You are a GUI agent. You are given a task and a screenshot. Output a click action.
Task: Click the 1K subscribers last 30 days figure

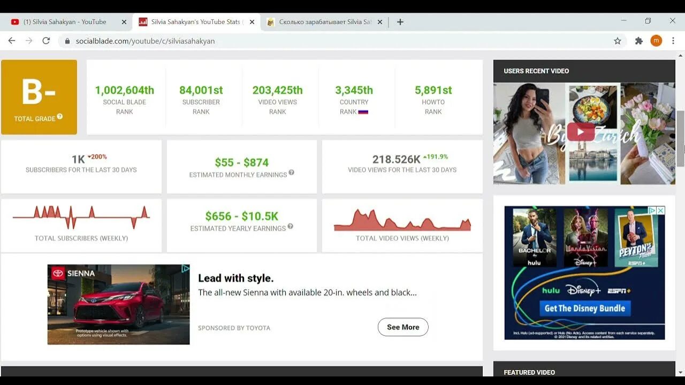click(x=78, y=159)
